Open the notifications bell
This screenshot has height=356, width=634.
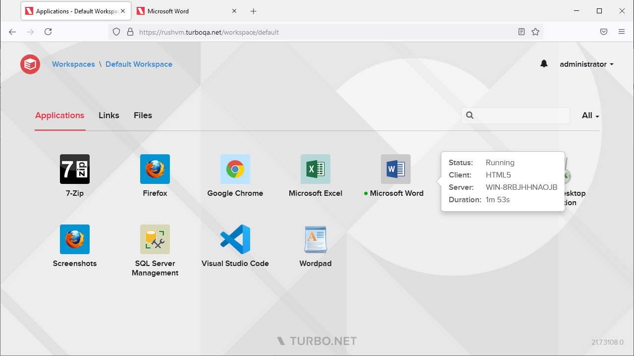tap(544, 64)
